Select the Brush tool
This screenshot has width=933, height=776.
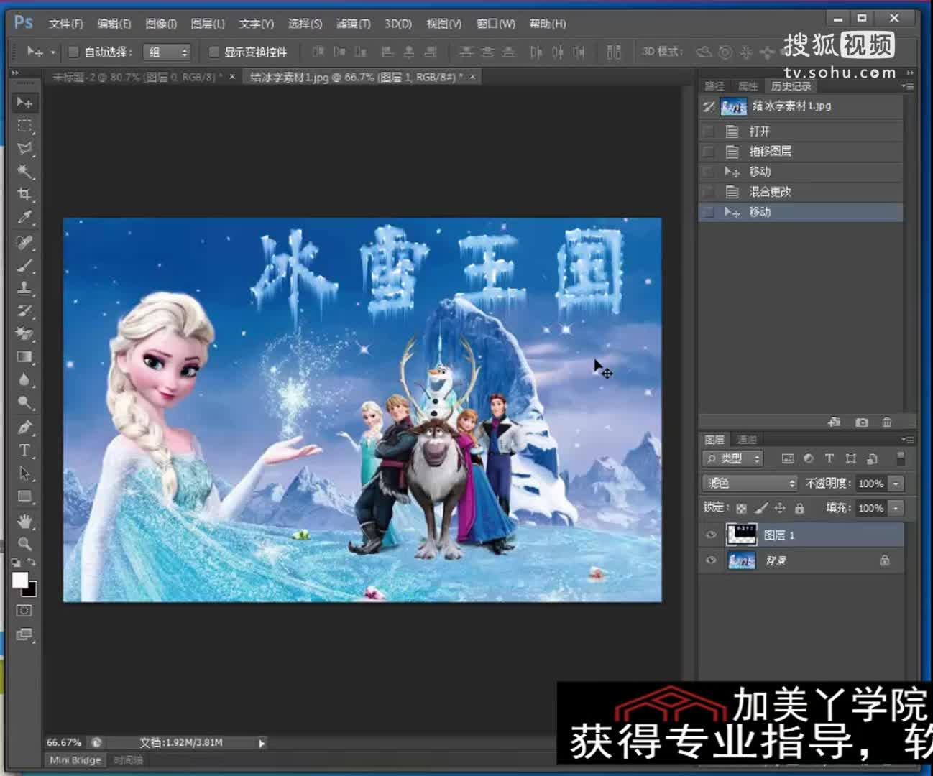[24, 265]
